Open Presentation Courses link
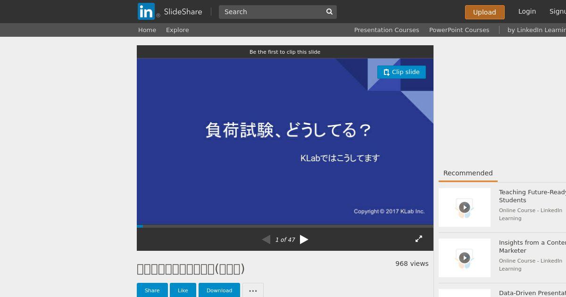 386,30
